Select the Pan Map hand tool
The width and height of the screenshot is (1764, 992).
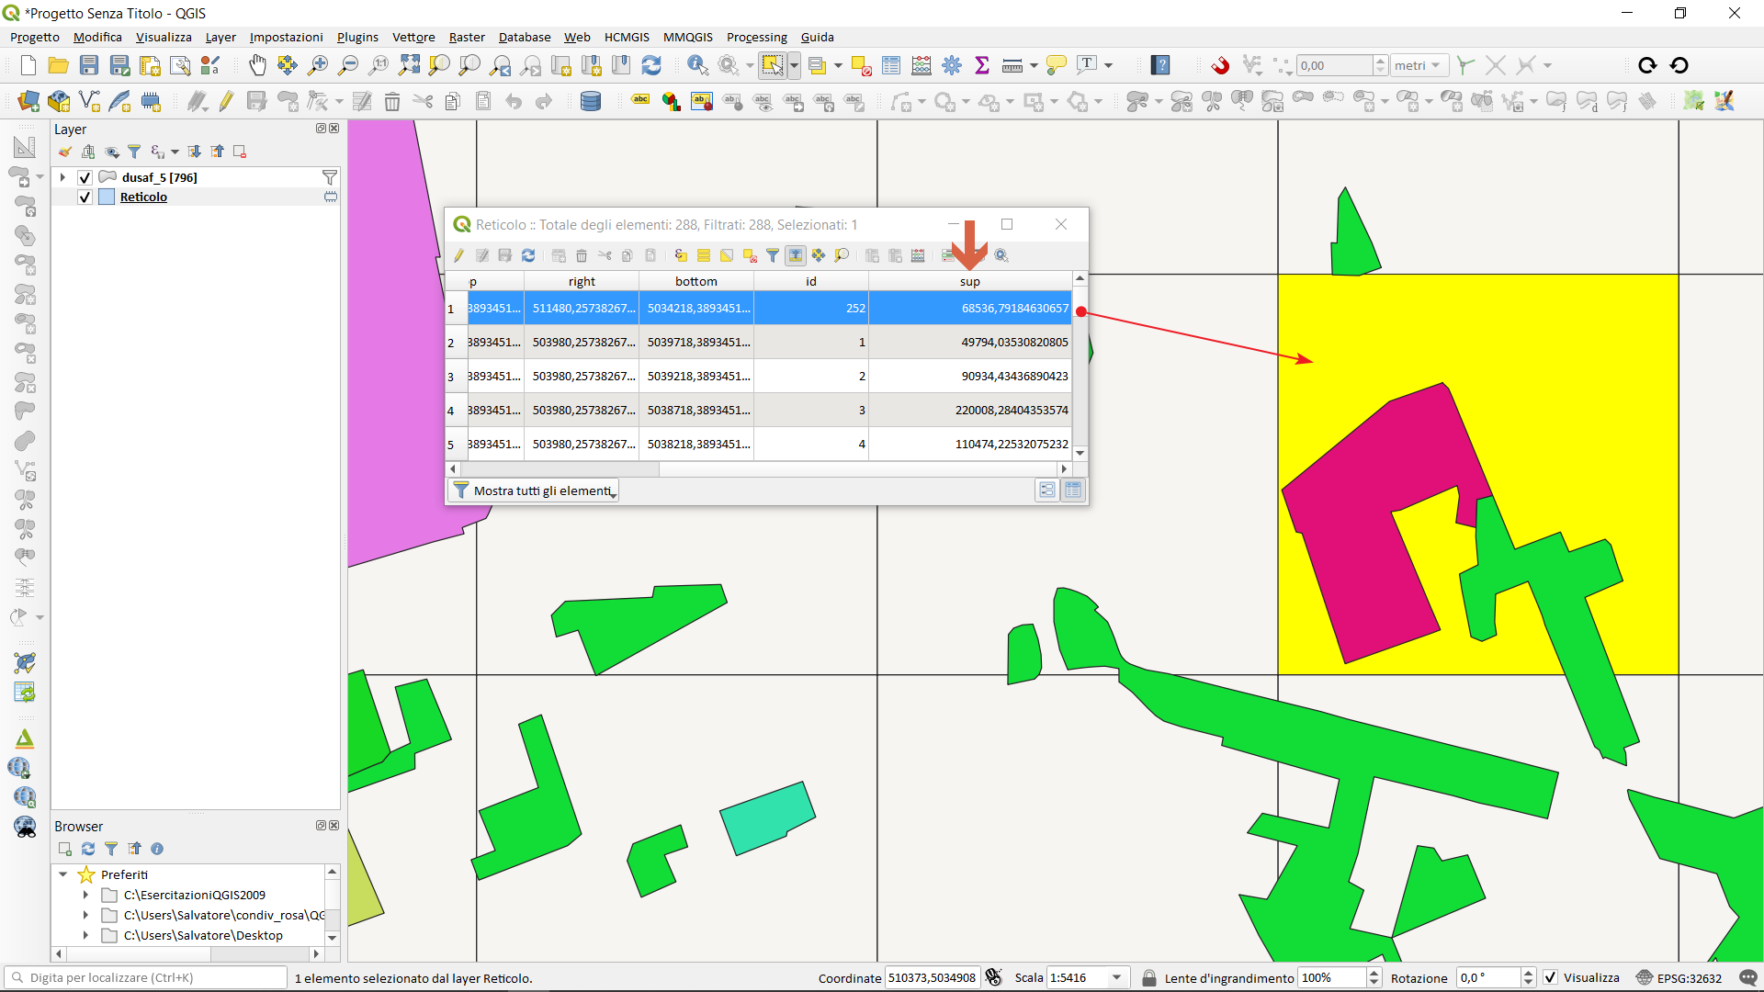[x=257, y=65]
